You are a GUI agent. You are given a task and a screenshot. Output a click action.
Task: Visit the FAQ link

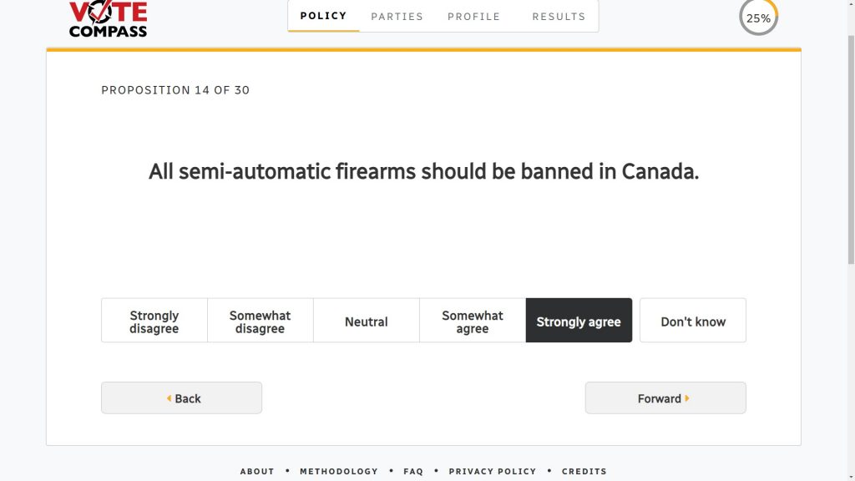[x=413, y=471]
